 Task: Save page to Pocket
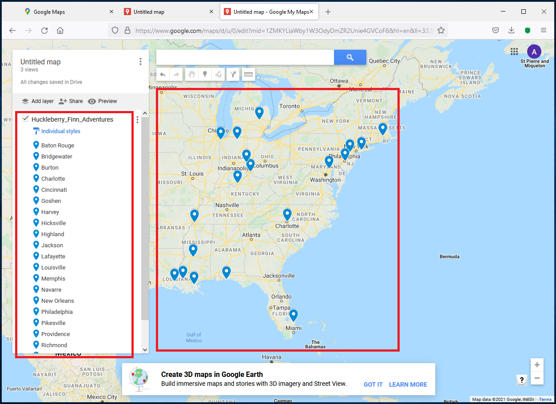[x=496, y=30]
